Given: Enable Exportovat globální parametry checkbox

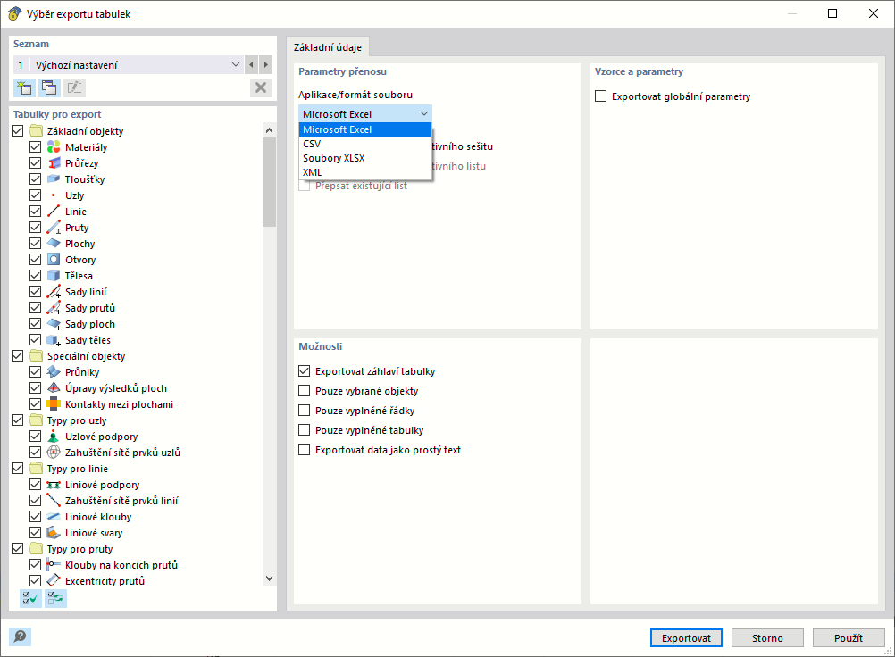Looking at the screenshot, I should coord(601,96).
